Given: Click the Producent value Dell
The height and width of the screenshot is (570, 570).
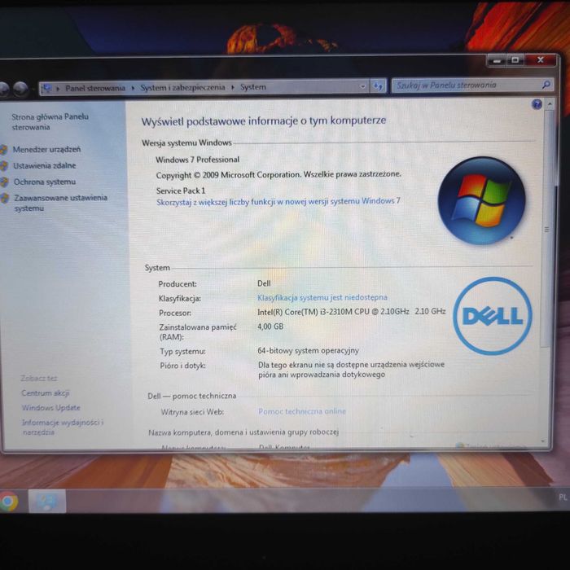Looking at the screenshot, I should [264, 283].
